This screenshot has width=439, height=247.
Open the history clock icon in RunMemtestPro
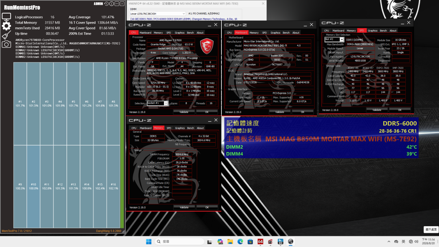[x=106, y=4]
